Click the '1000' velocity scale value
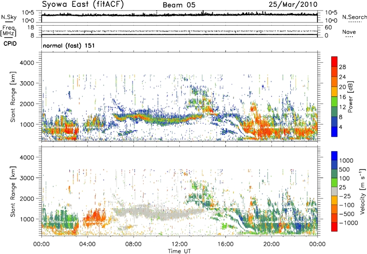 pyautogui.click(x=346, y=160)
